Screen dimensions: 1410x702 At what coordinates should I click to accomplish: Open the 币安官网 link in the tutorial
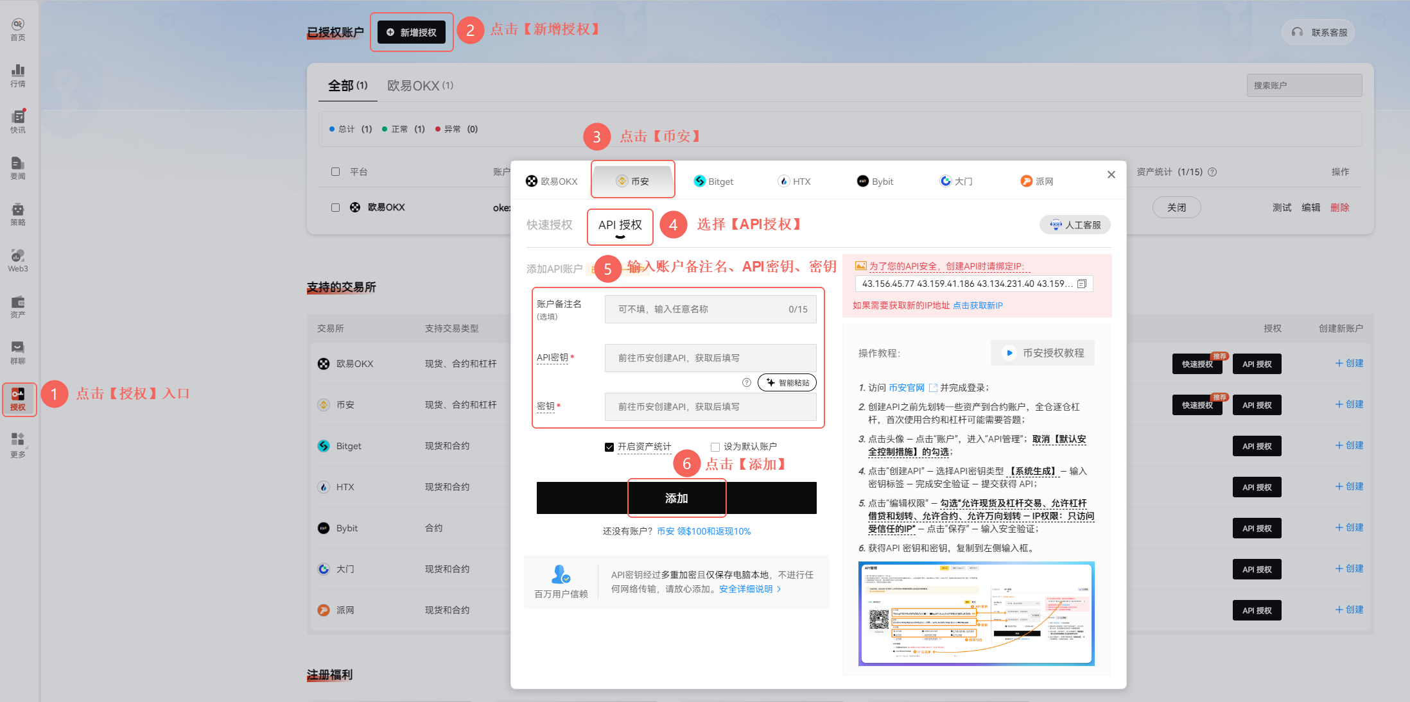907,388
